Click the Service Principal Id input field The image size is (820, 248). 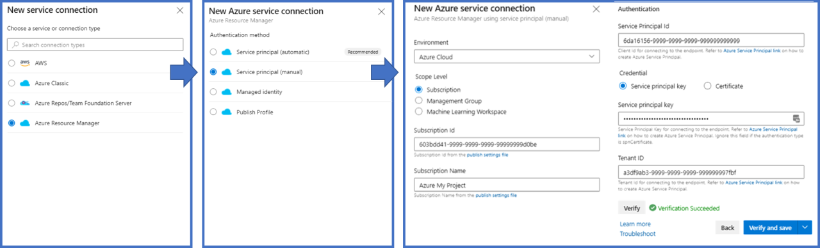point(711,40)
